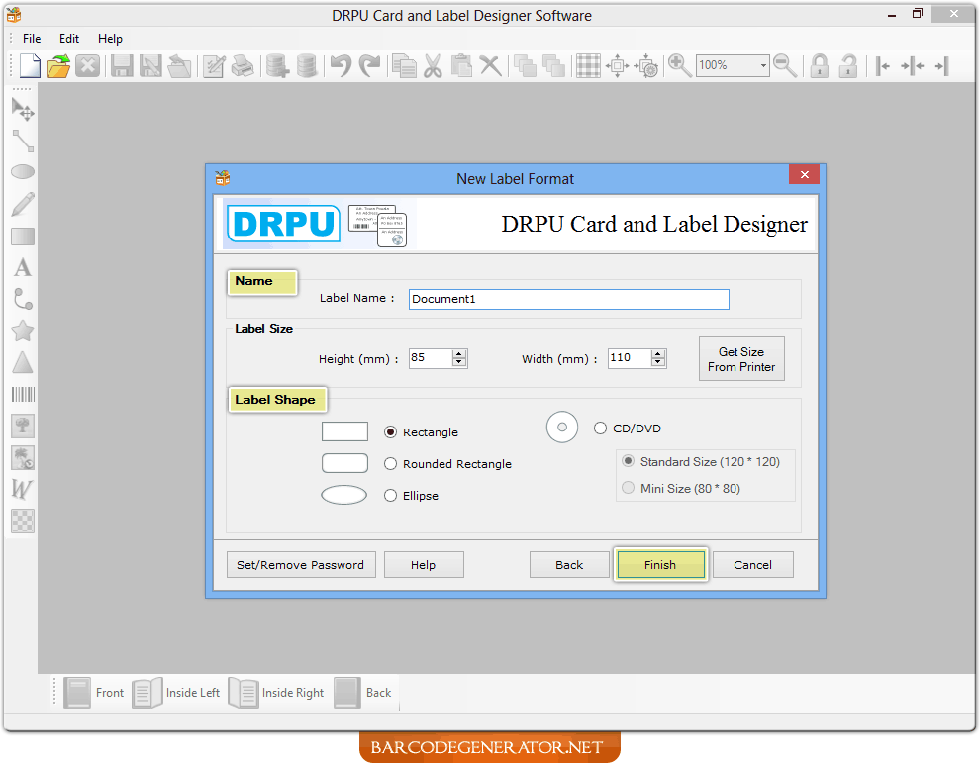
Task: Select the Rectangle label shape option
Action: coord(391,431)
